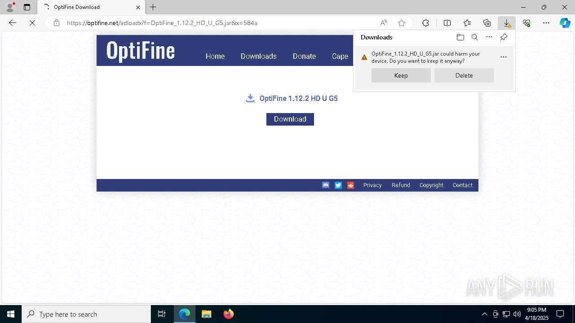Click the OptiFine logo
Screen dimensions: 575x323
(141, 51)
